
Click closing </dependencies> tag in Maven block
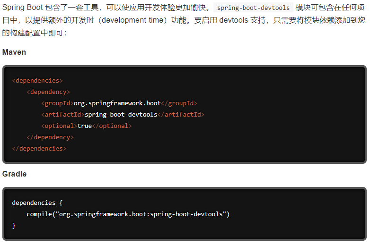39,148
